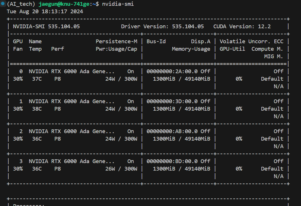Click GPU 0 memory 1300MiB / 49140MiB

click(x=182, y=79)
